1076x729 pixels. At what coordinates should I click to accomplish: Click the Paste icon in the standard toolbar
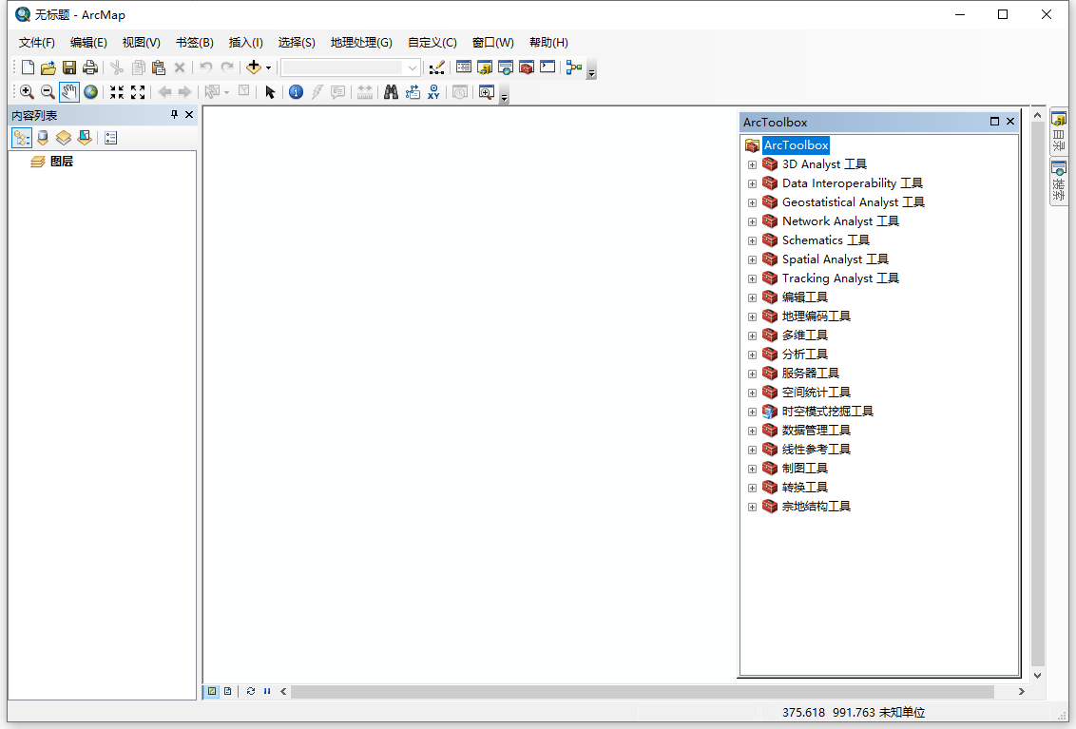click(x=159, y=67)
